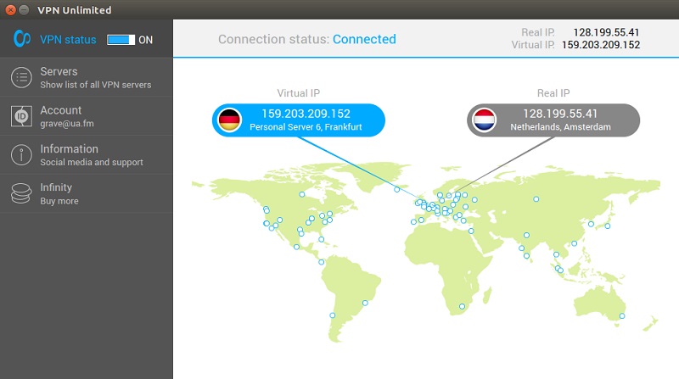Select the server marker in central Russia
This screenshot has height=379, width=679.
[x=536, y=199]
